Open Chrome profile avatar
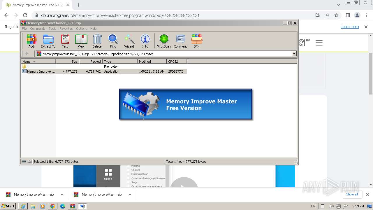This screenshot has height=210, width=373. click(357, 15)
